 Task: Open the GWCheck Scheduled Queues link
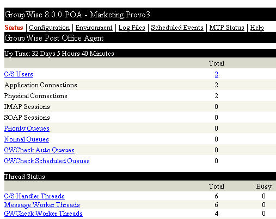47,161
